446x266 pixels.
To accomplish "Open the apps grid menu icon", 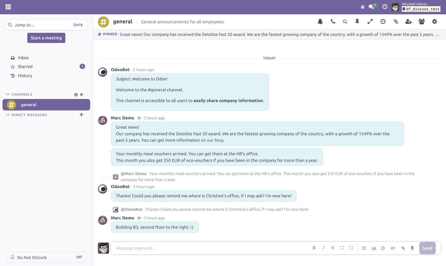I will pos(8,7).
